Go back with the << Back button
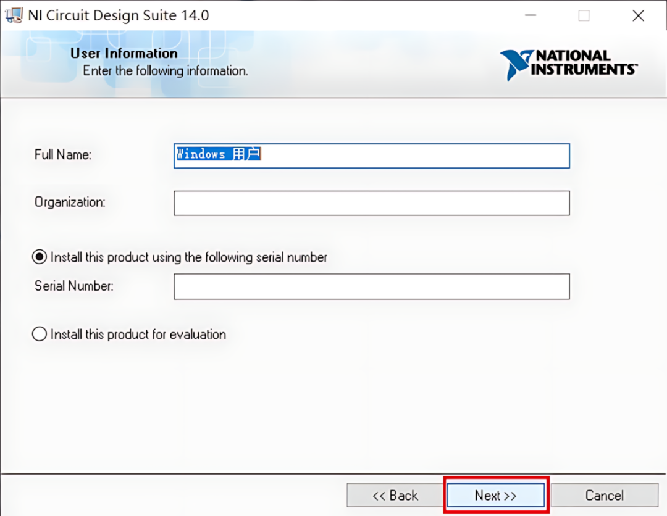This screenshot has width=667, height=516. pos(395,495)
